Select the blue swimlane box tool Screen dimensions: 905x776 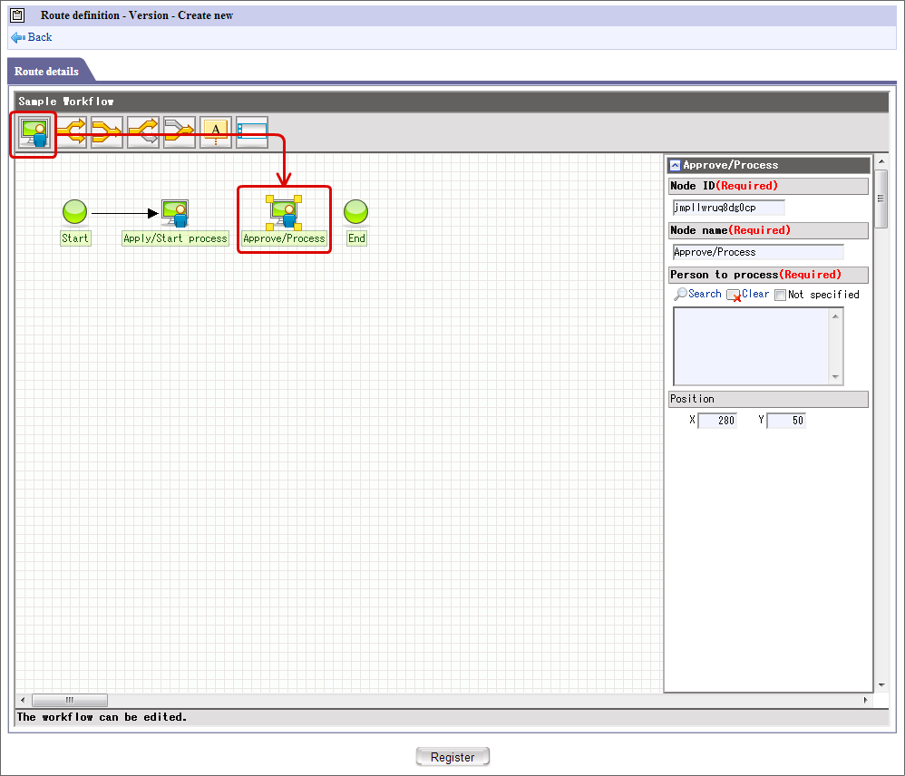tap(252, 132)
